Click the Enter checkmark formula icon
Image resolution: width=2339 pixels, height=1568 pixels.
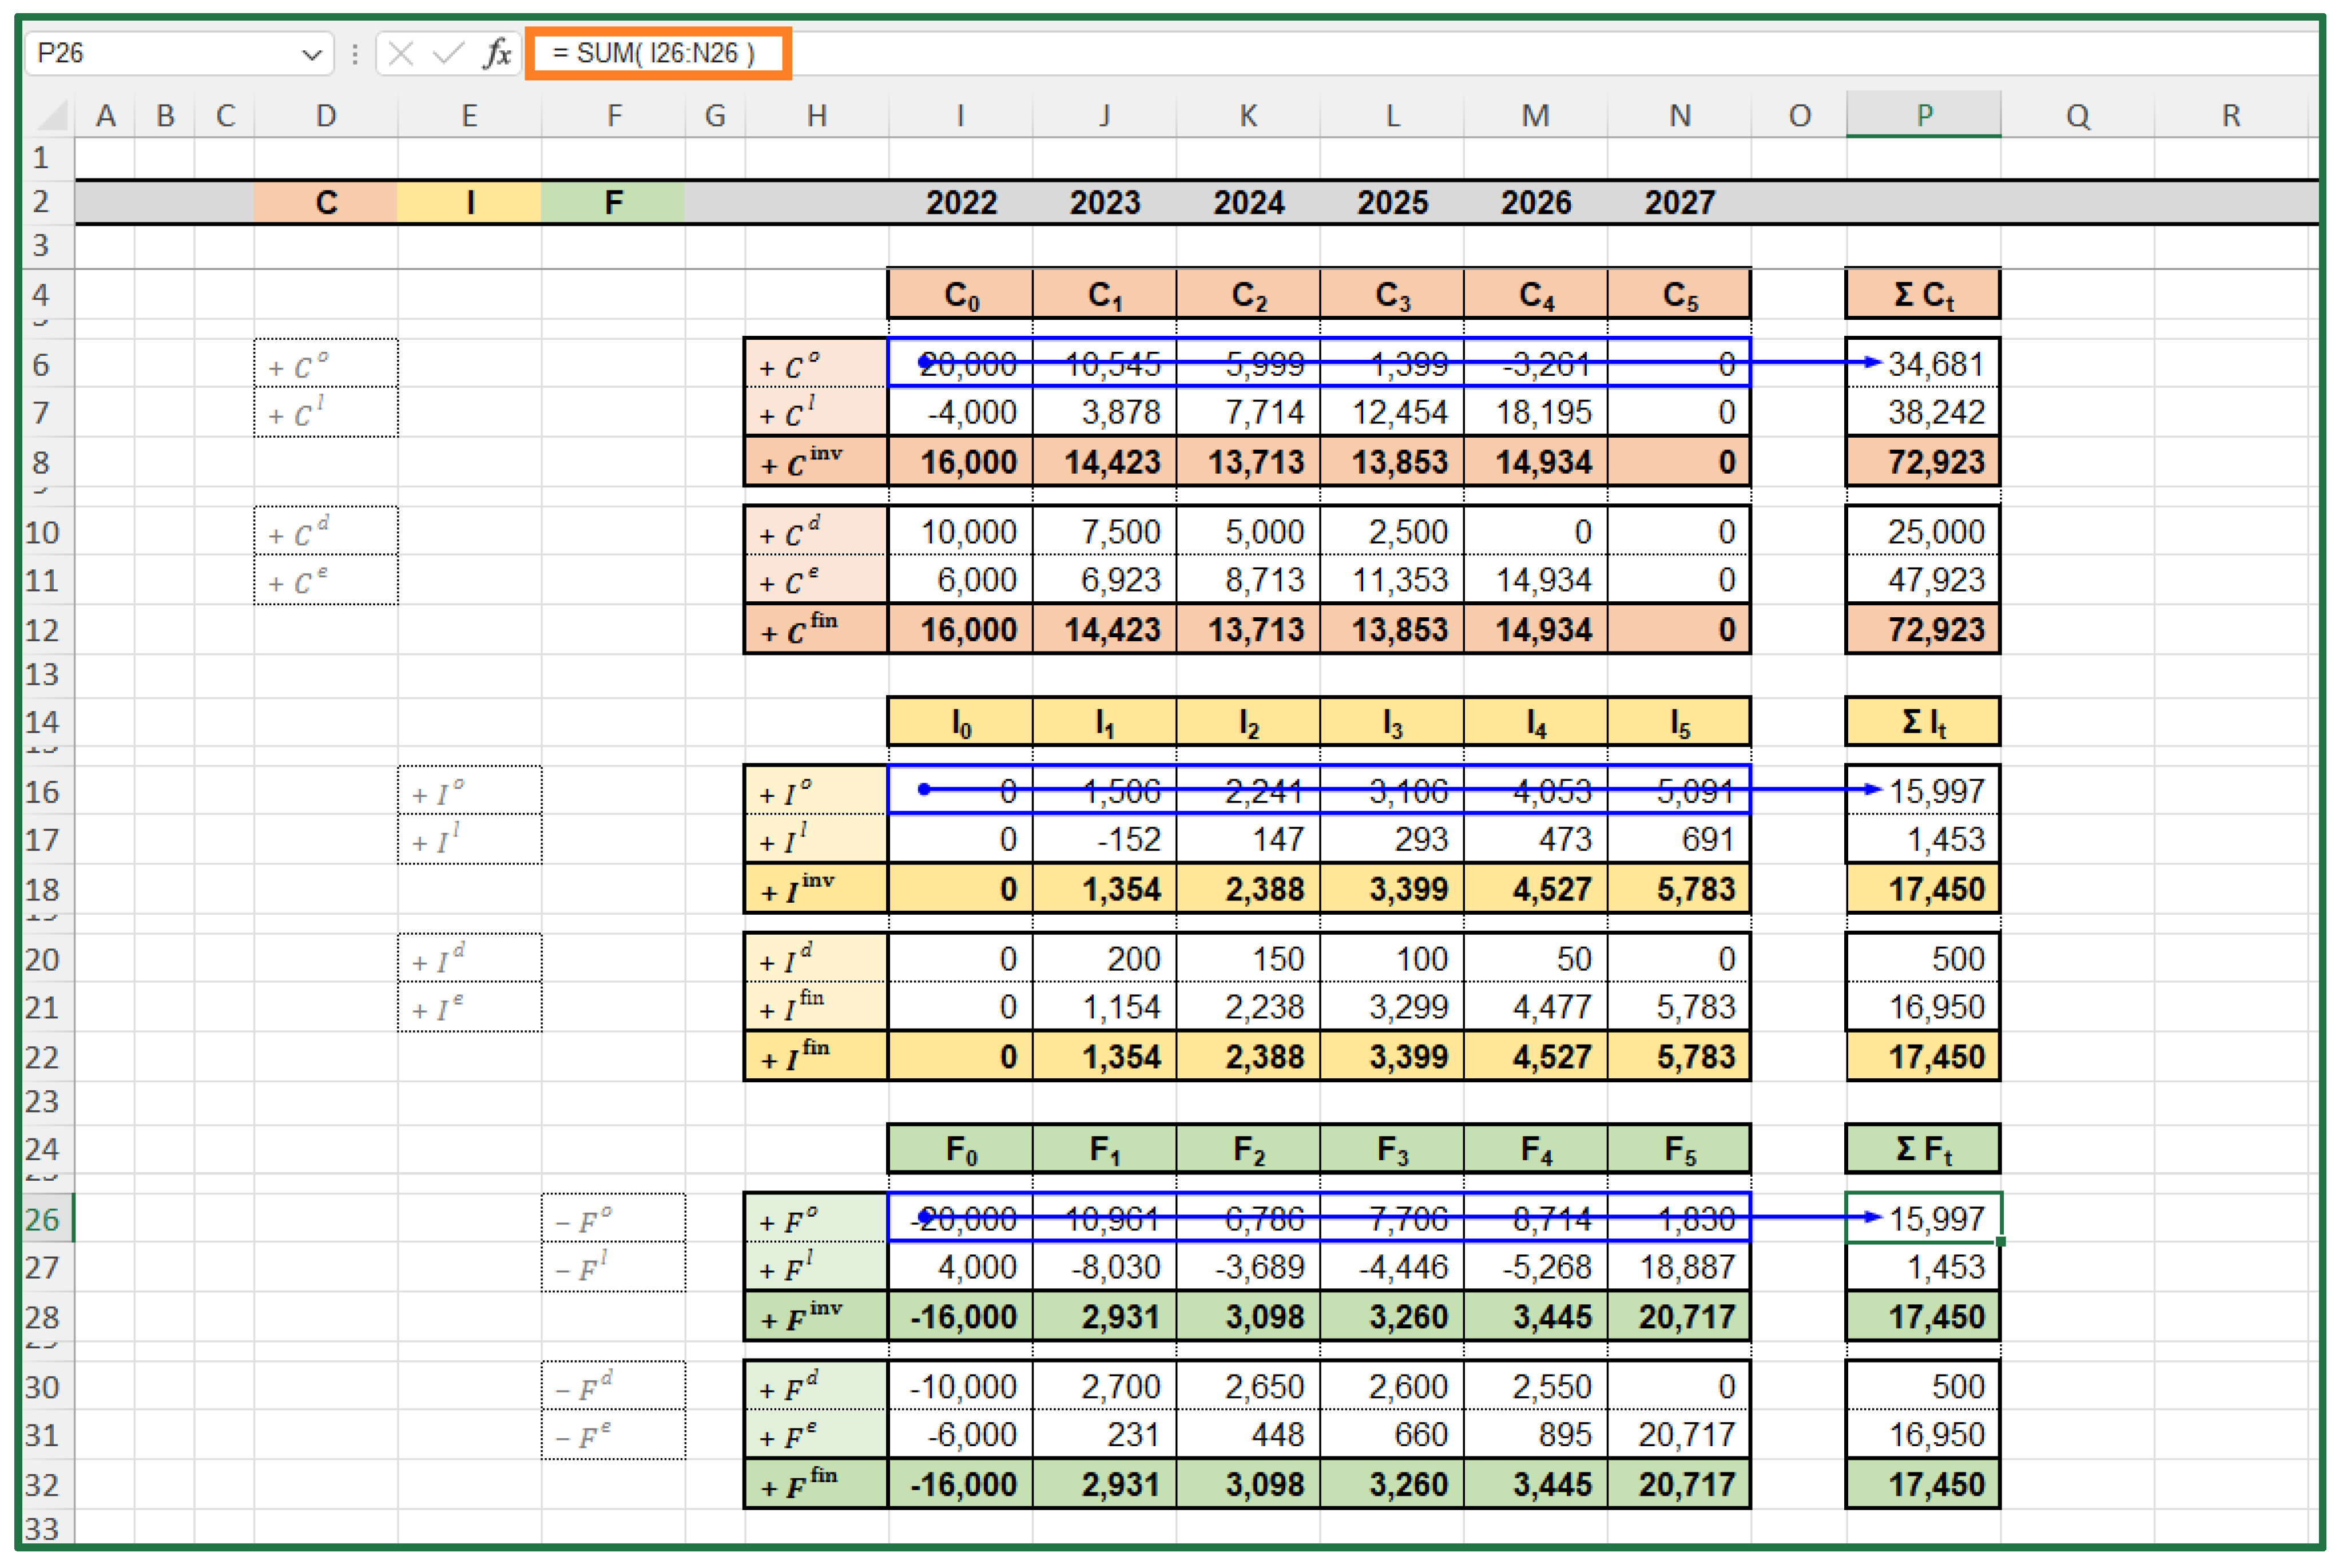pos(448,53)
